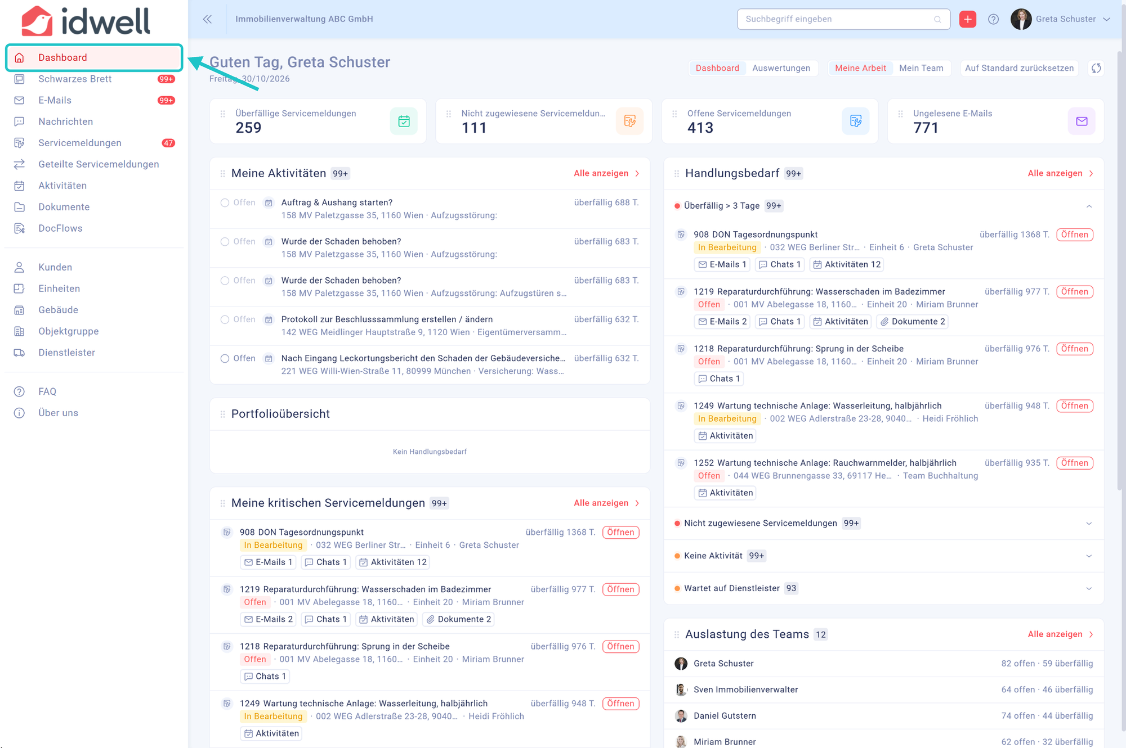Click the purple mail icon on Ungelesene E-Mails card
Viewport: 1126px width, 748px height.
click(x=1082, y=121)
